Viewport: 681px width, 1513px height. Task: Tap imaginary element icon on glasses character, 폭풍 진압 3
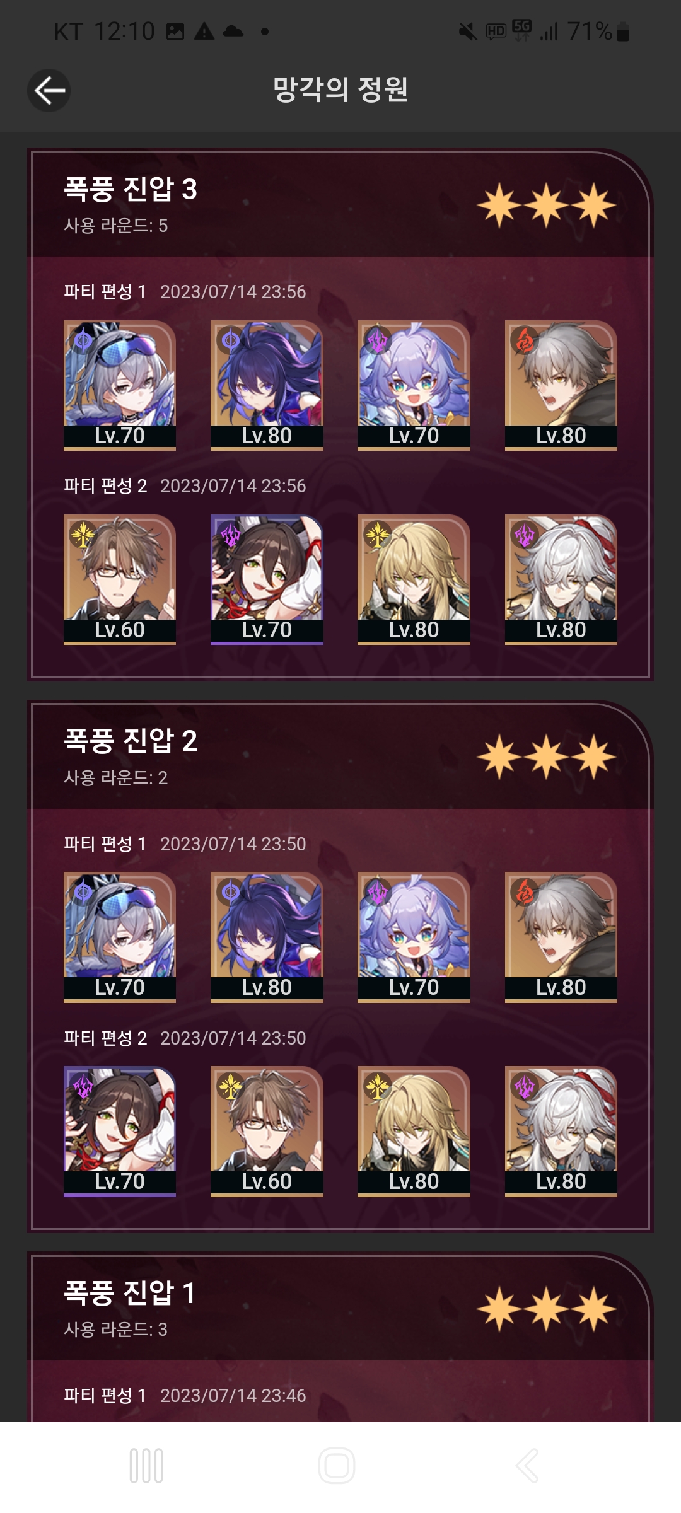tap(83, 535)
